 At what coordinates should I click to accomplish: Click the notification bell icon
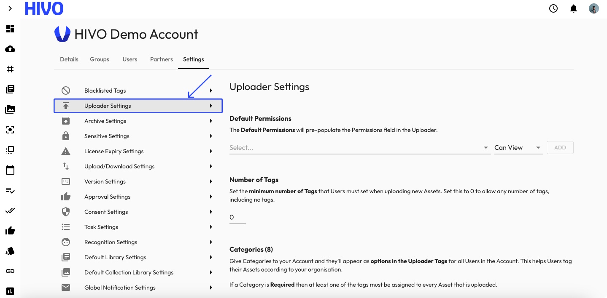pyautogui.click(x=574, y=8)
